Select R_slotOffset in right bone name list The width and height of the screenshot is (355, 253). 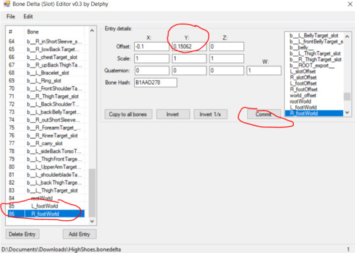314,78
